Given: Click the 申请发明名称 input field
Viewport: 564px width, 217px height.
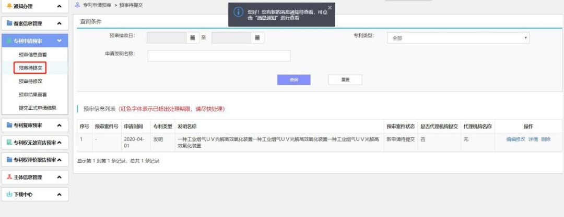Looking at the screenshot, I should coord(219,56).
